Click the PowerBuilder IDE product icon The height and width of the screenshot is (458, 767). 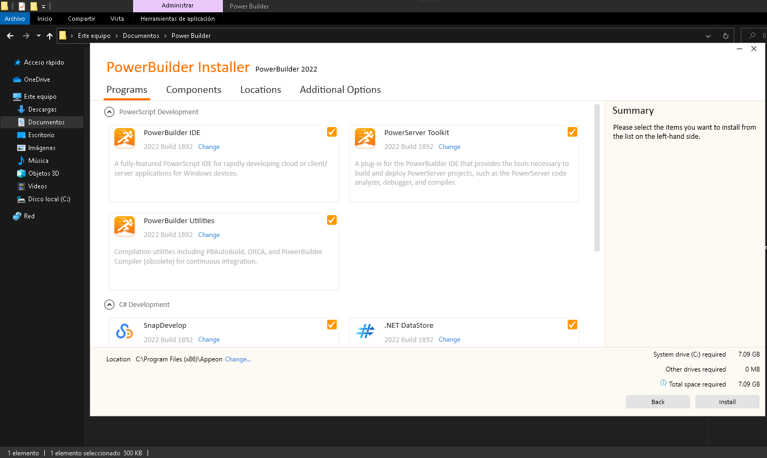click(x=125, y=138)
